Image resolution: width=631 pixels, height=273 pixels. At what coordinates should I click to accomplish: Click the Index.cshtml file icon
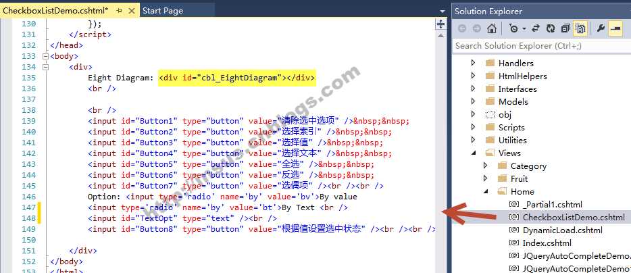coord(513,243)
